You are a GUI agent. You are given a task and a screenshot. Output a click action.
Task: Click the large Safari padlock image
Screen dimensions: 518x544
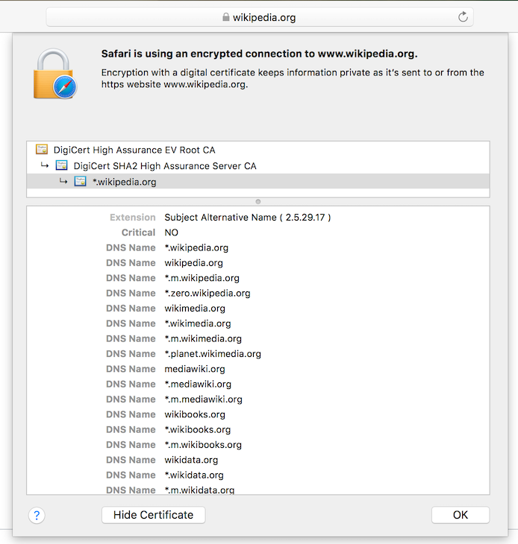tap(55, 74)
